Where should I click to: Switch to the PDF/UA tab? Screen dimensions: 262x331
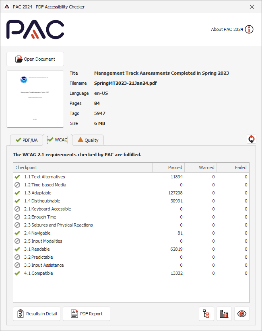27,140
